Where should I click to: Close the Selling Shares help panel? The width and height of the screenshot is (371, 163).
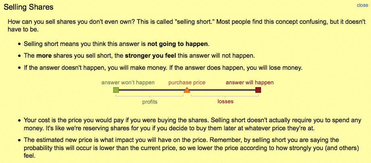tap(362, 5)
